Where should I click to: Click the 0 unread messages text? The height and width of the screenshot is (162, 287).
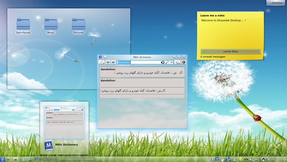(x=213, y=56)
